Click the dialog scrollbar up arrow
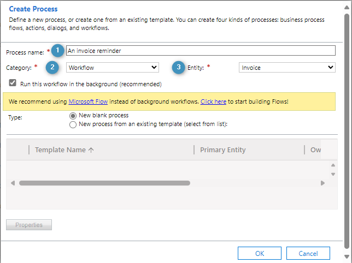Screen dimensions: 352x263 click(347, 8)
